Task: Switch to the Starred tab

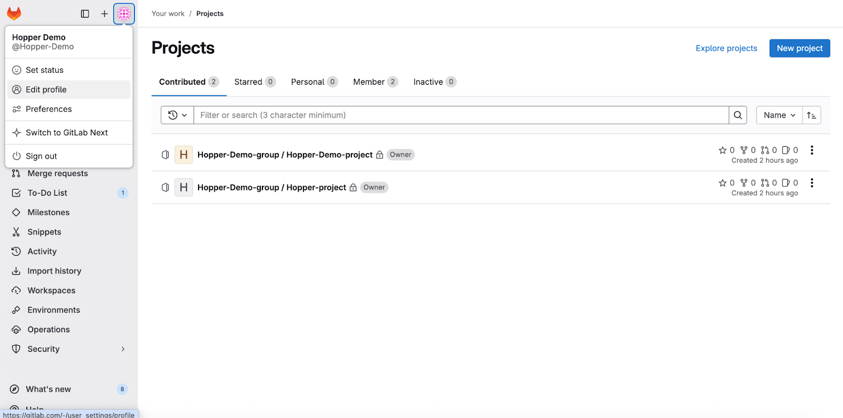Action: tap(255, 82)
